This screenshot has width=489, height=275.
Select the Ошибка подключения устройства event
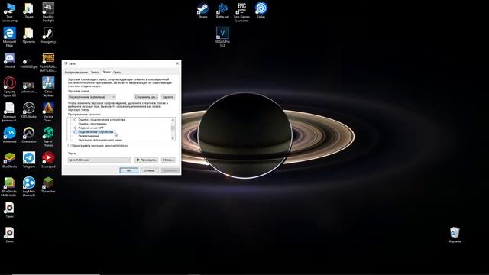102,120
